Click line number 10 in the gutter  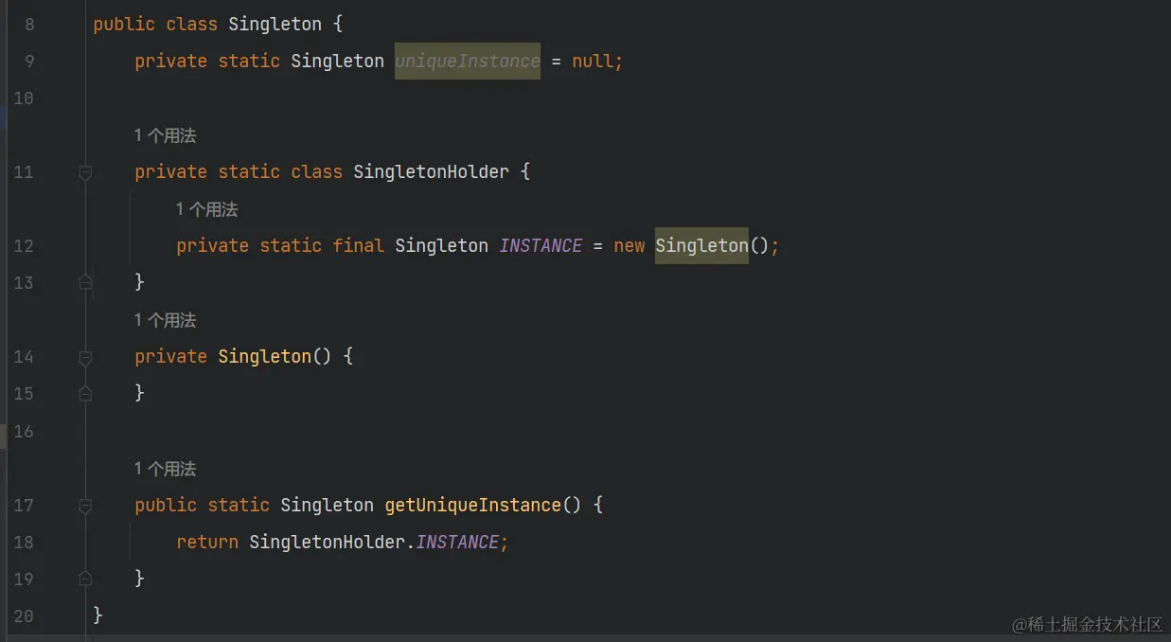[24, 98]
